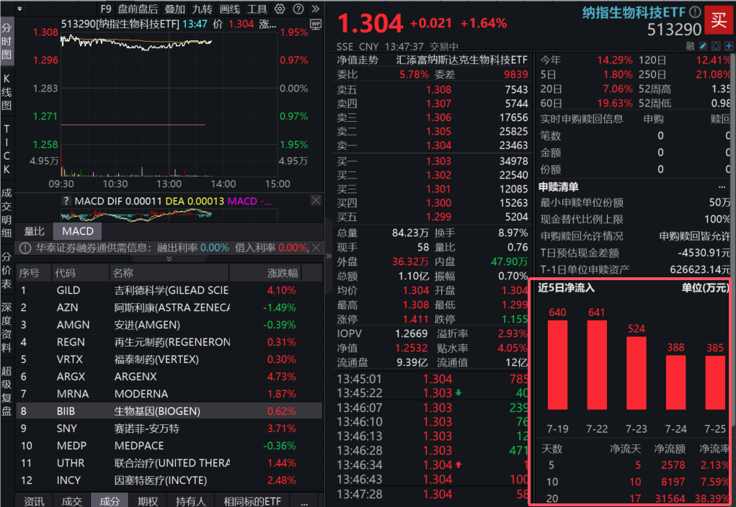The height and width of the screenshot is (507, 736).
Task: Open F9 deep data
Action: click(x=106, y=9)
